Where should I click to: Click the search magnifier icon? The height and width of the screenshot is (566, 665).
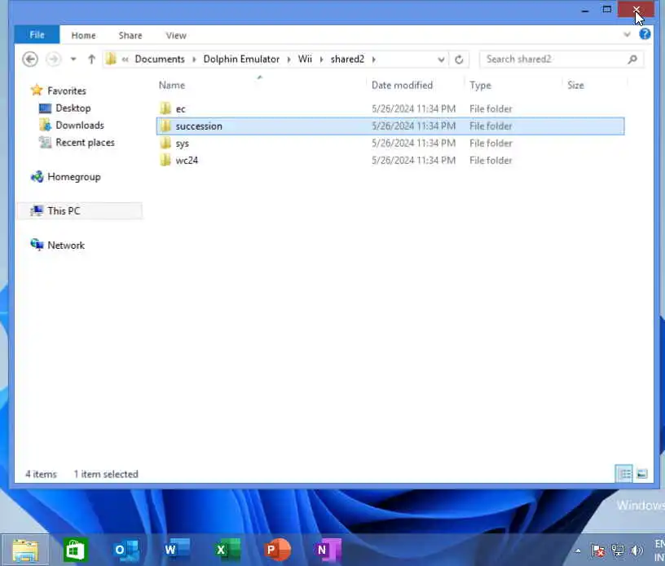[x=632, y=59]
